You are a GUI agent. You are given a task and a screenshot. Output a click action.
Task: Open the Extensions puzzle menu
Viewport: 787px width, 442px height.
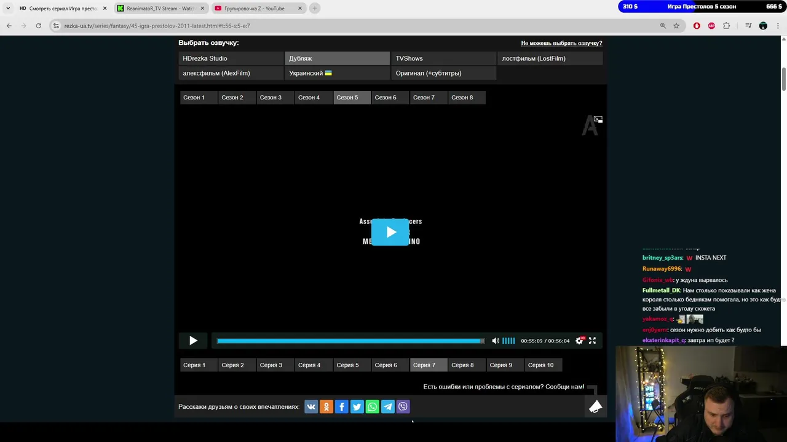click(x=727, y=26)
